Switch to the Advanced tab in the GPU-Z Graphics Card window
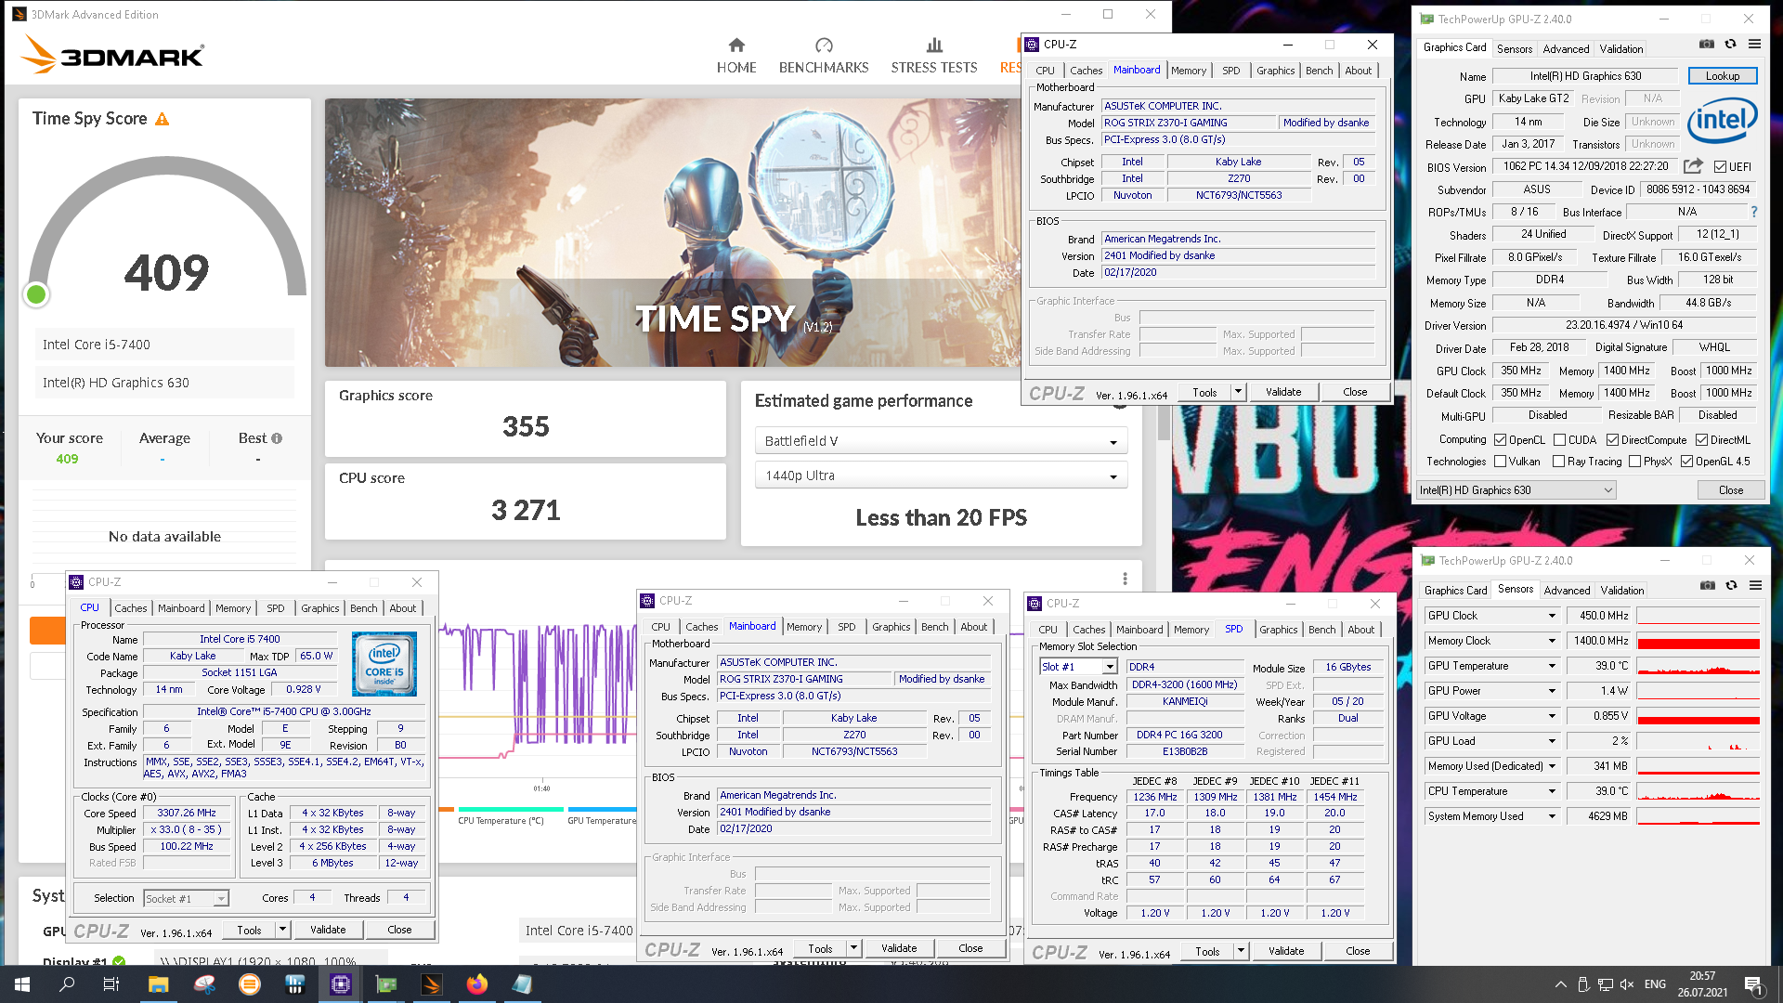Screen dimensions: 1783x1003 (x=1566, y=49)
